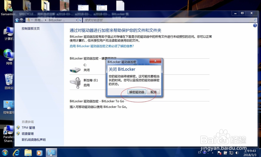Select 所有... breadcrumb in address bar

(39, 20)
